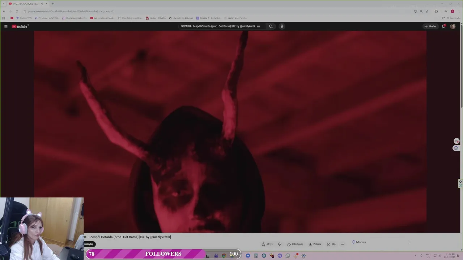Open Settings gear from the taskbar
Screen dimensions: 463x260
coord(303,256)
